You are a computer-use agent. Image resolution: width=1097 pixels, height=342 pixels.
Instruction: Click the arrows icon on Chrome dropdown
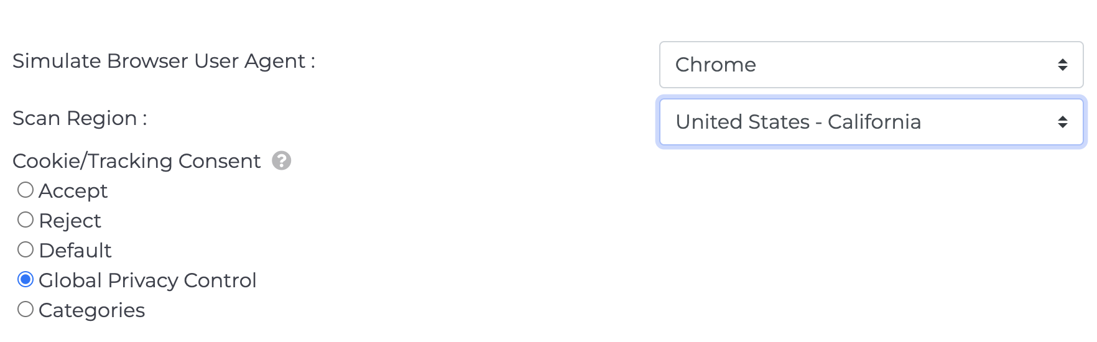tap(1063, 65)
